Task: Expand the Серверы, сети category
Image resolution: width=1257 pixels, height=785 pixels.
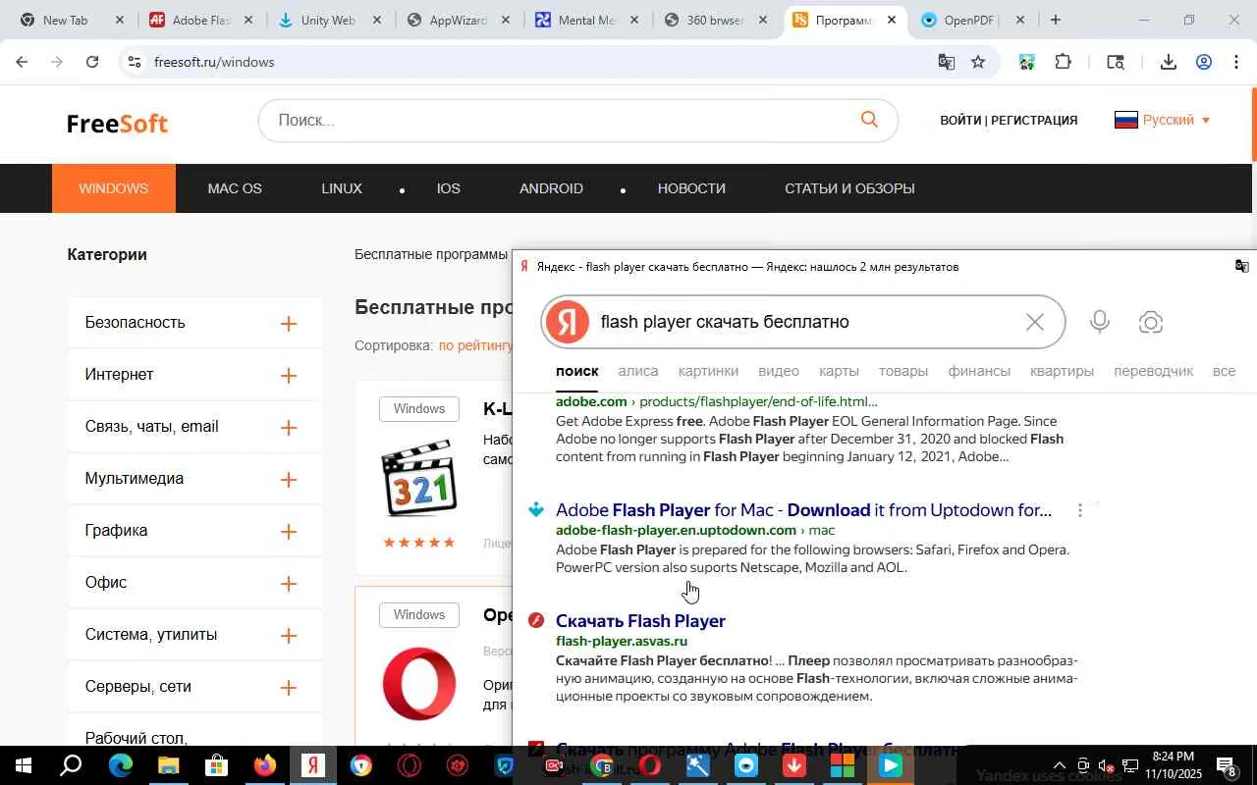Action: click(289, 688)
